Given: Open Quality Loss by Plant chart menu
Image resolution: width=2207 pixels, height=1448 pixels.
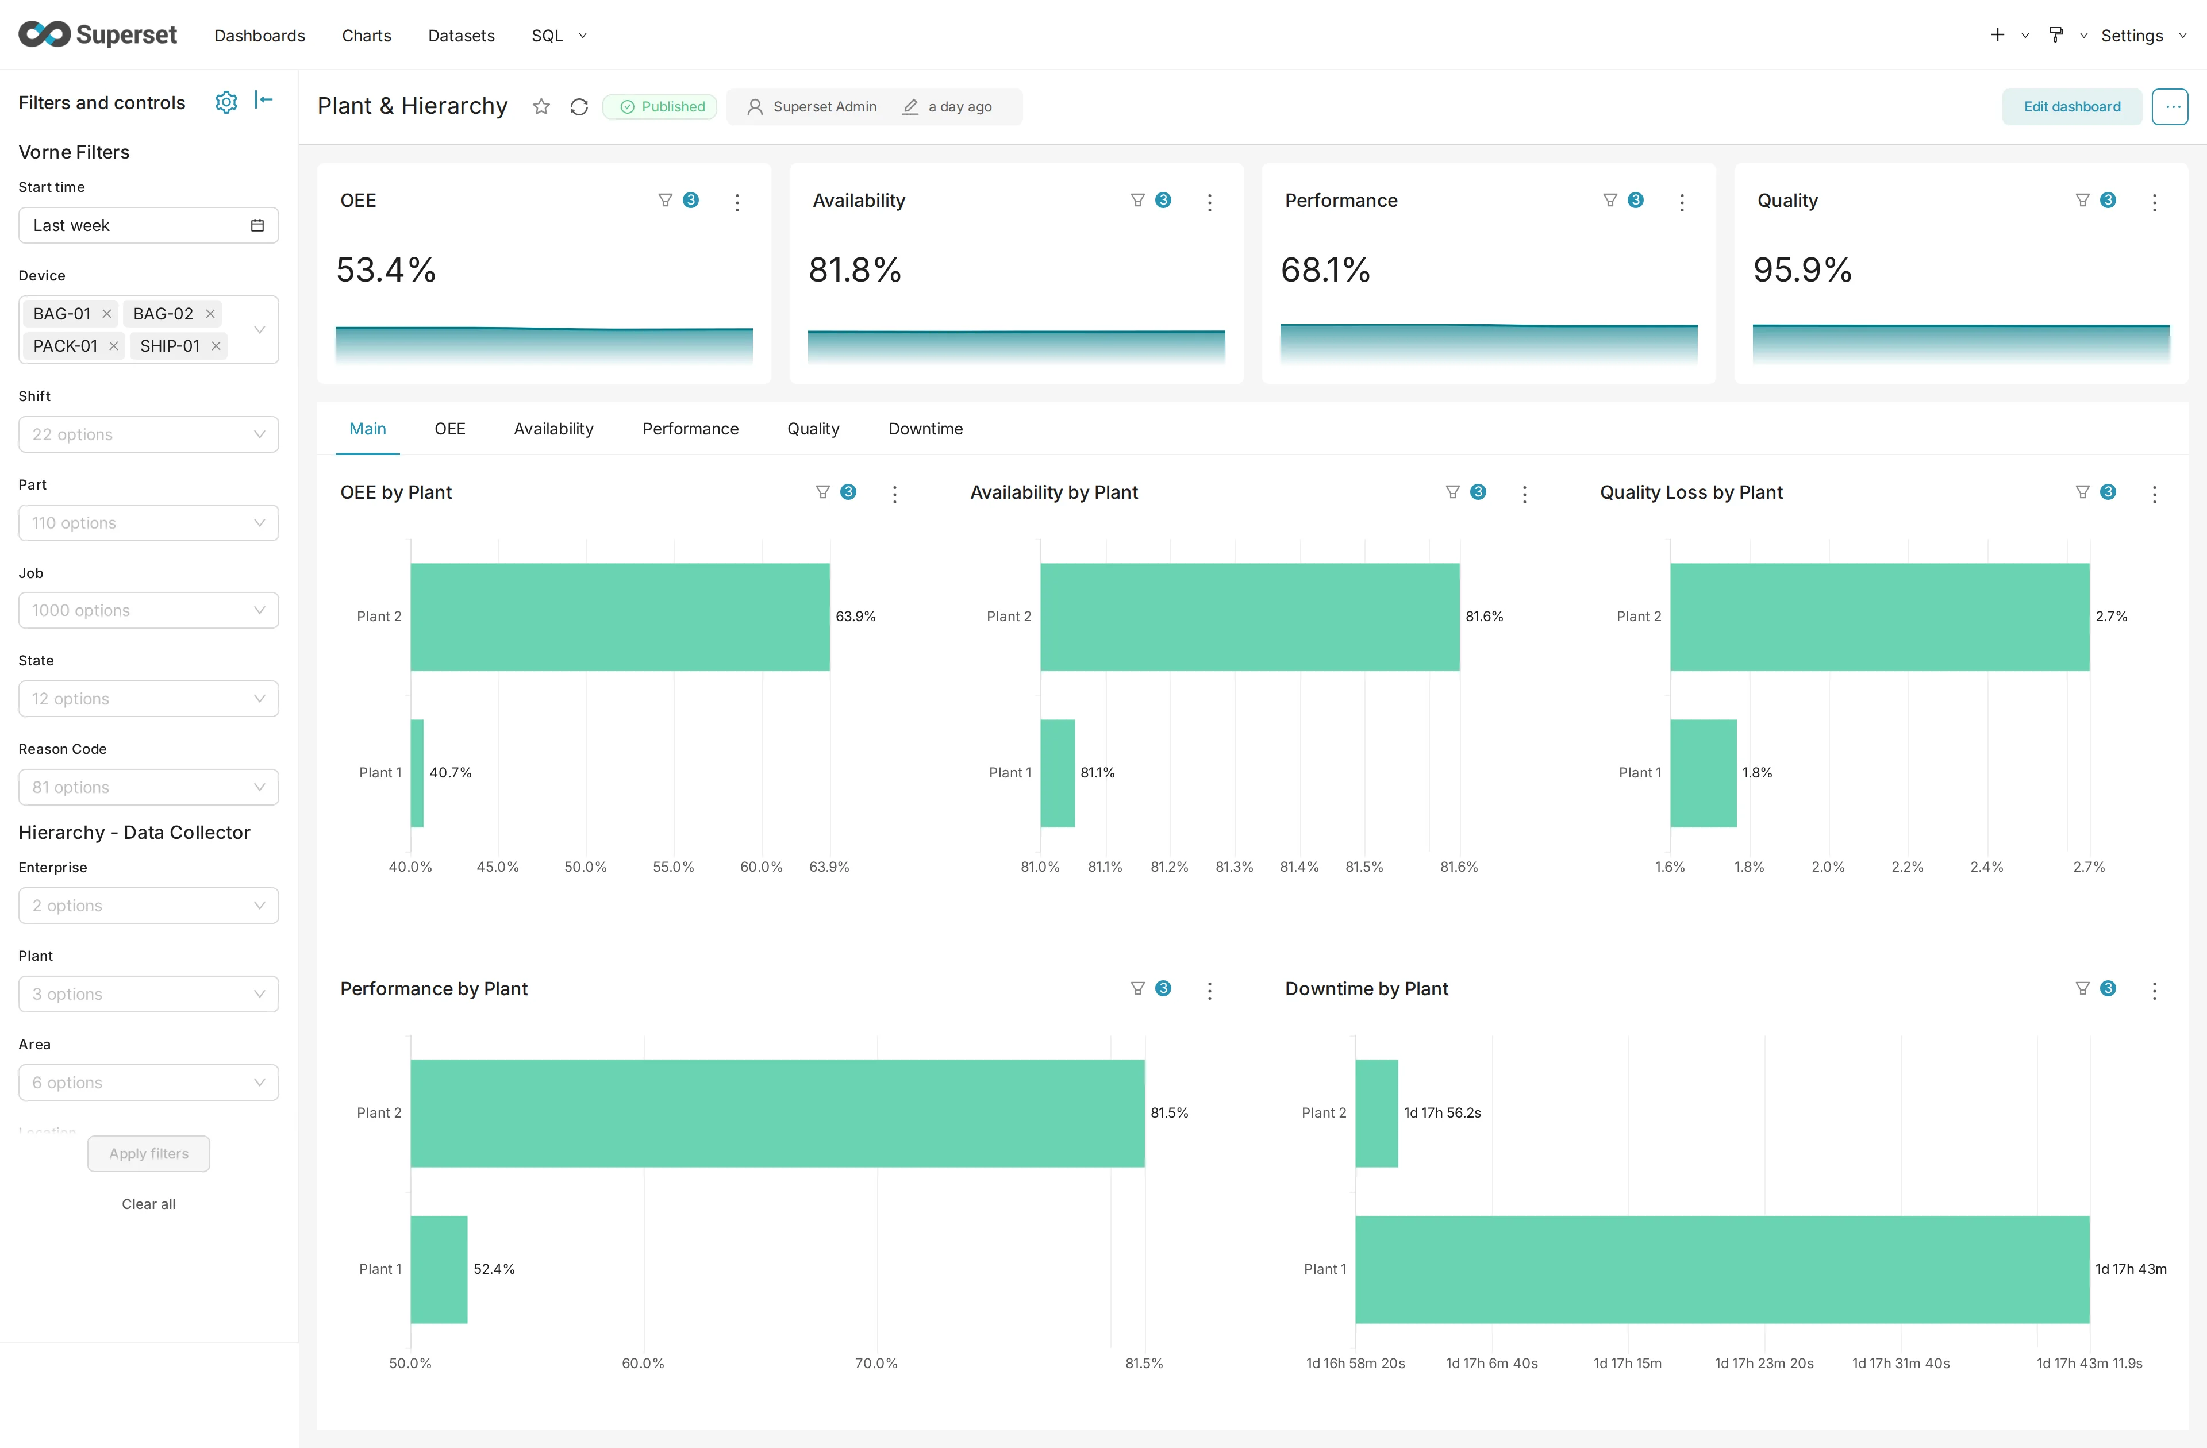Looking at the screenshot, I should [x=2154, y=494].
